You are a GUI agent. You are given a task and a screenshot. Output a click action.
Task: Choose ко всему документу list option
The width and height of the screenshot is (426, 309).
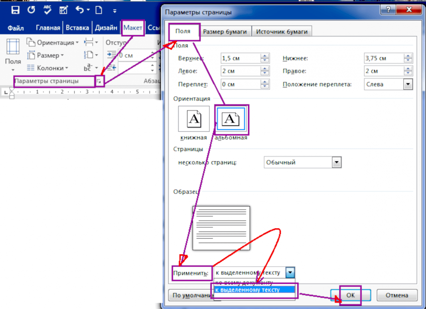(x=254, y=282)
